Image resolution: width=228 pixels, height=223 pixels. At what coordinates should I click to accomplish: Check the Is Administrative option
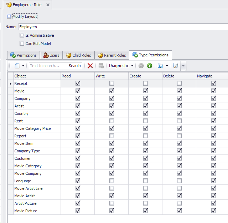point(22,35)
